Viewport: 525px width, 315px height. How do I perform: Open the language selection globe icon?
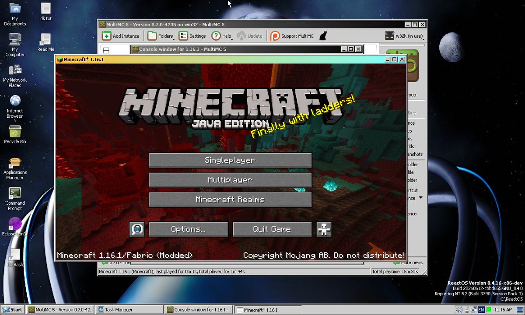pyautogui.click(x=137, y=229)
